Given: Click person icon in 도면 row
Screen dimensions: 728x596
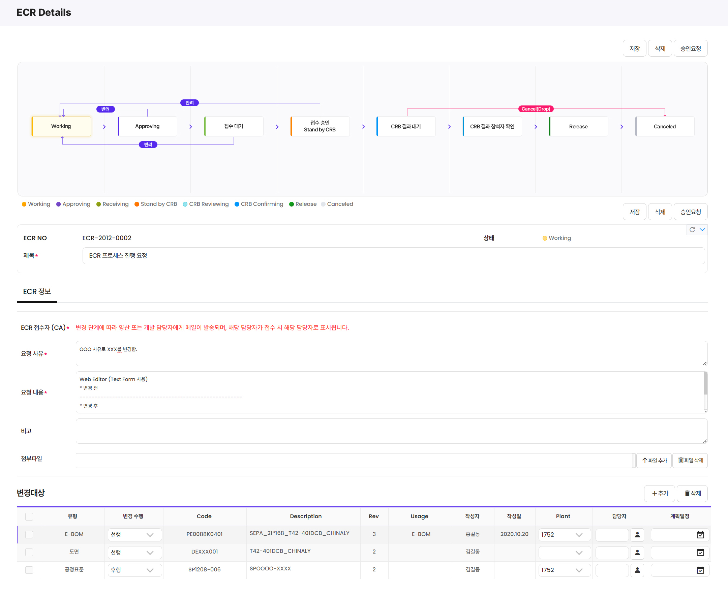Looking at the screenshot, I should (637, 553).
